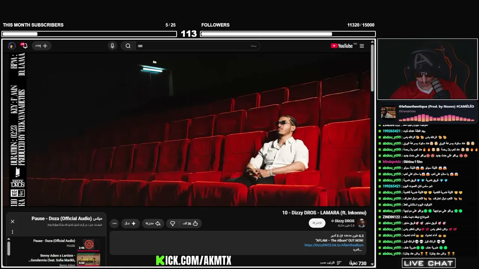Open the Dizzy DROS channel name
This screenshot has height=269, width=479.
344,221
